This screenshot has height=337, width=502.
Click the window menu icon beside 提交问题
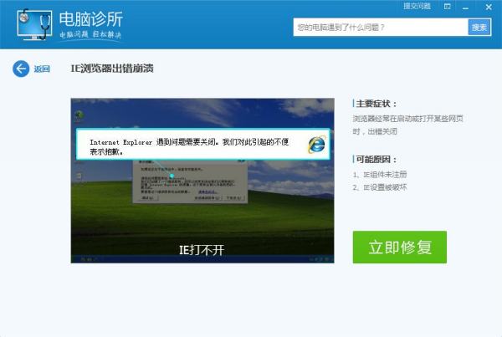[x=448, y=6]
